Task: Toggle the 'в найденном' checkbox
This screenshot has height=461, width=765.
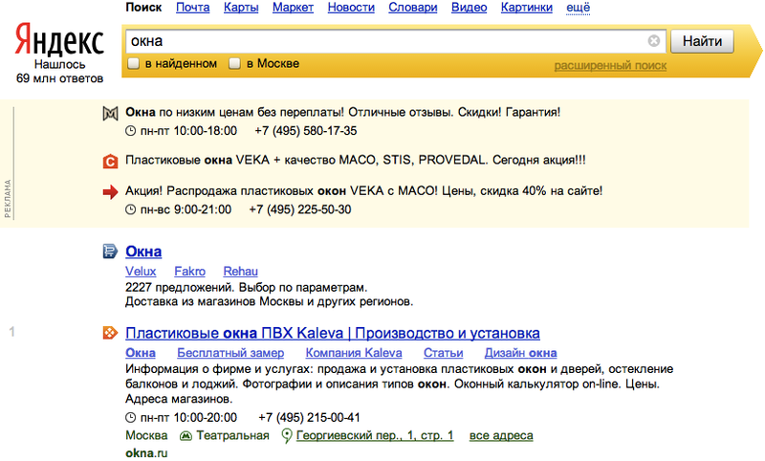Action: click(x=133, y=64)
